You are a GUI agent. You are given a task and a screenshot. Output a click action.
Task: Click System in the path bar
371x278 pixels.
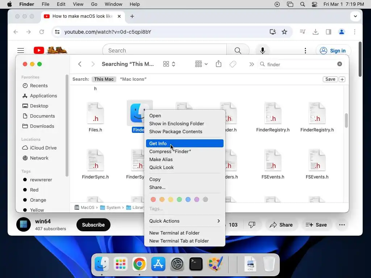[111, 207]
